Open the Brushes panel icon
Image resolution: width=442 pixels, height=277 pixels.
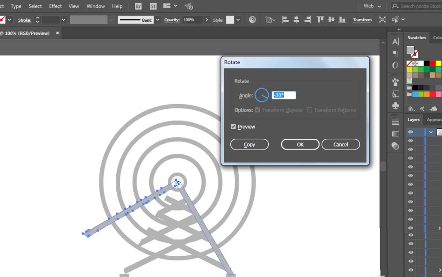(x=395, y=82)
